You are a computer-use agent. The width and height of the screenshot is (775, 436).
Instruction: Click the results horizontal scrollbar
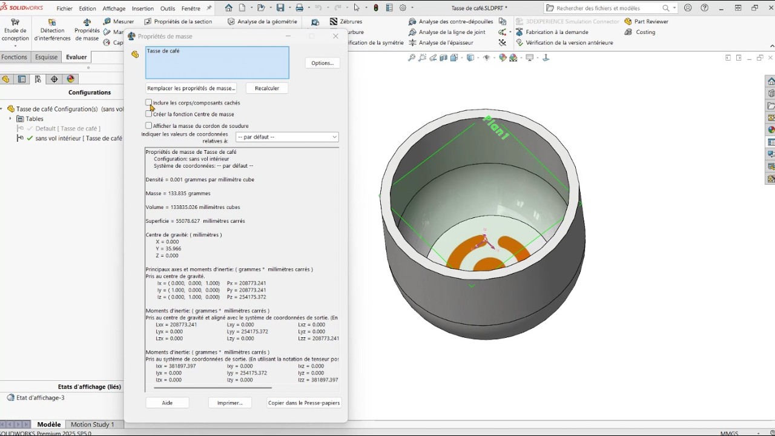point(213,388)
